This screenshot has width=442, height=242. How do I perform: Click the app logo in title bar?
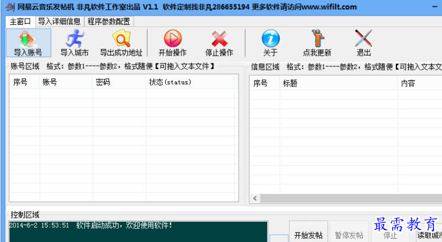pos(11,7)
